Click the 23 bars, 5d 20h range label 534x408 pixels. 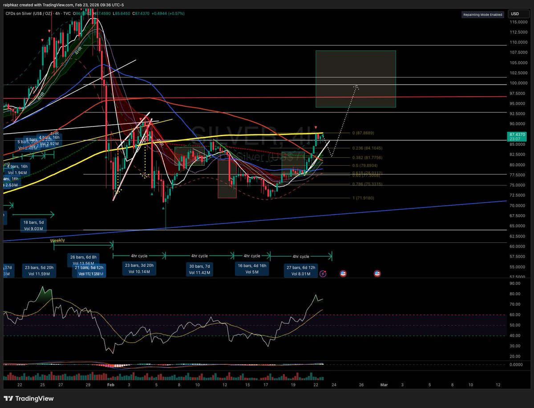(x=40, y=270)
